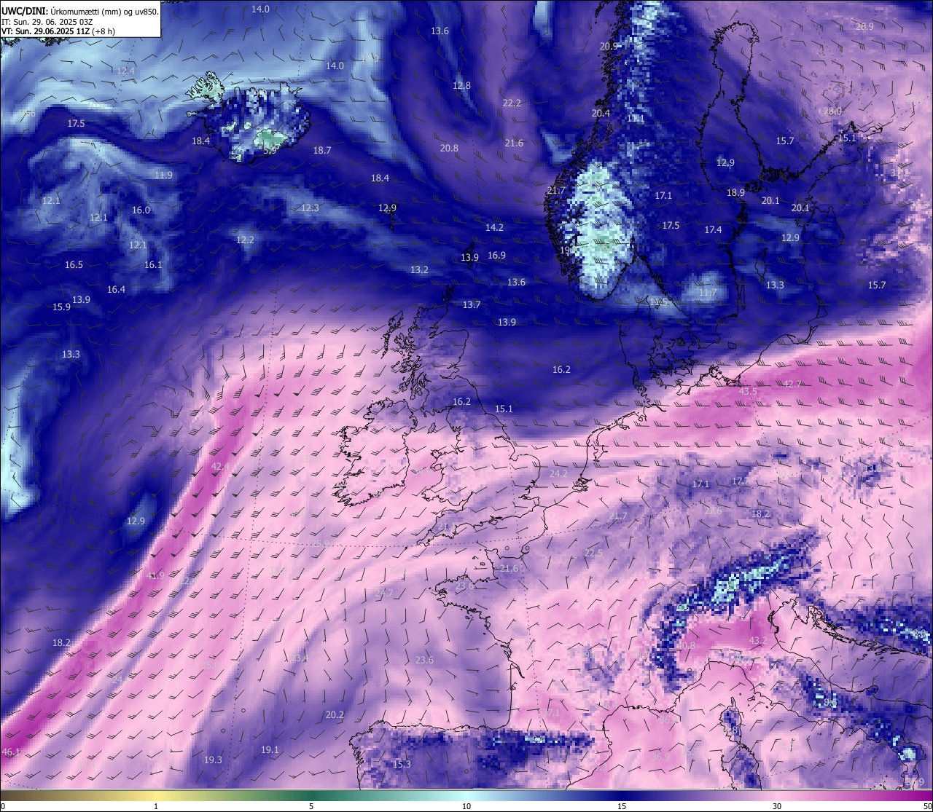Click the map value '15.3' over Spain

coord(402,764)
